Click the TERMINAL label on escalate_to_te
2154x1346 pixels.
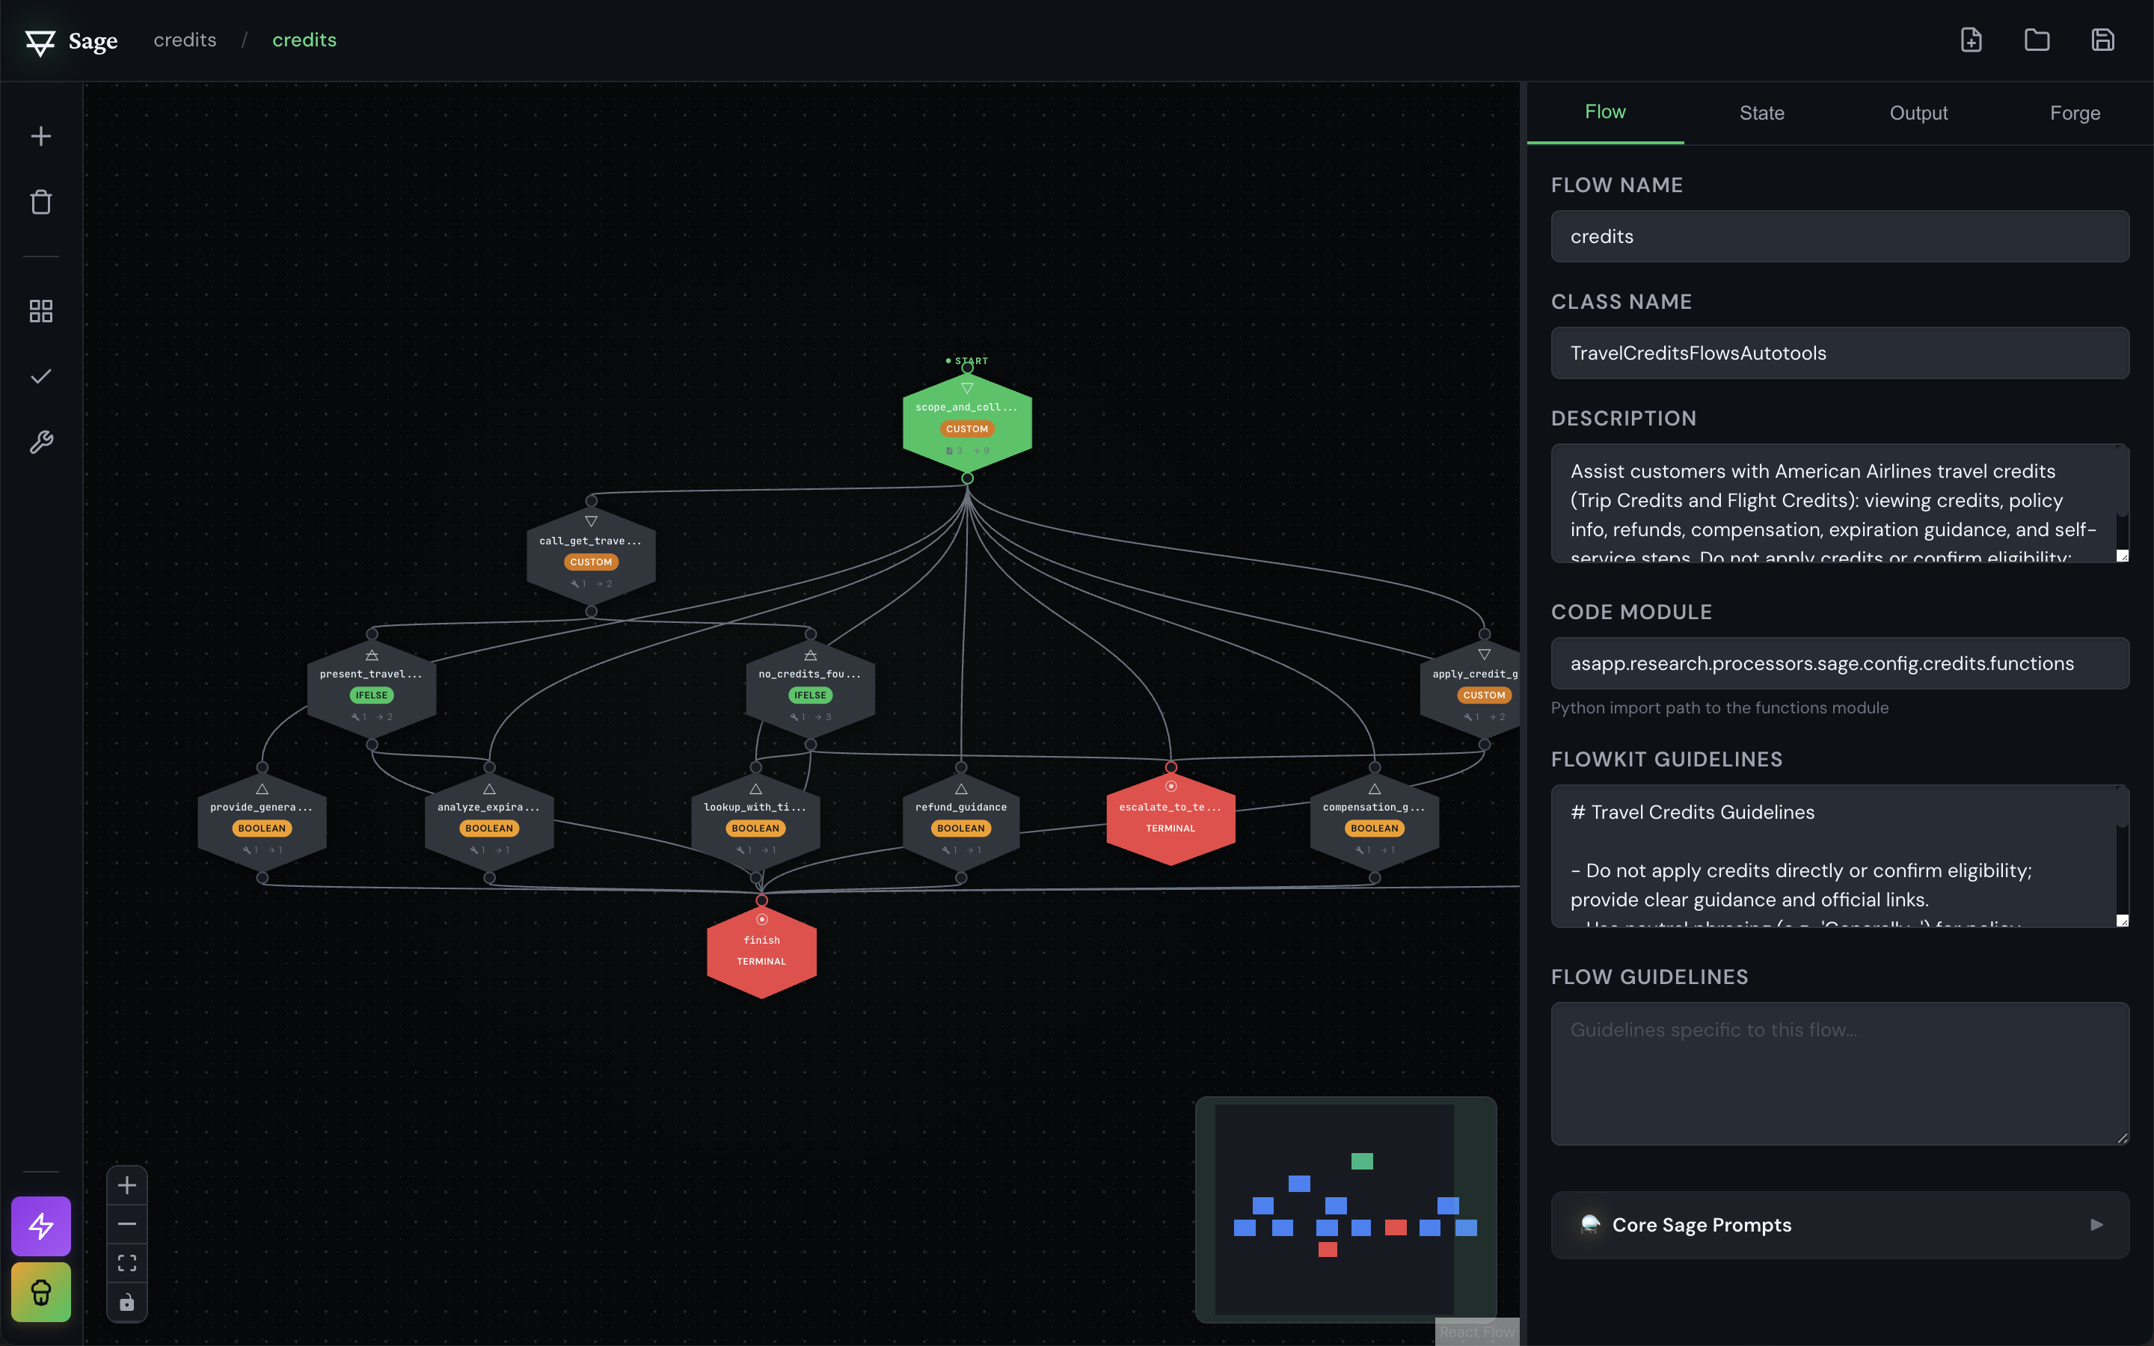1170,829
